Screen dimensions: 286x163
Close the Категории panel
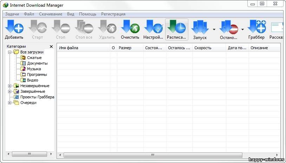click(51, 47)
